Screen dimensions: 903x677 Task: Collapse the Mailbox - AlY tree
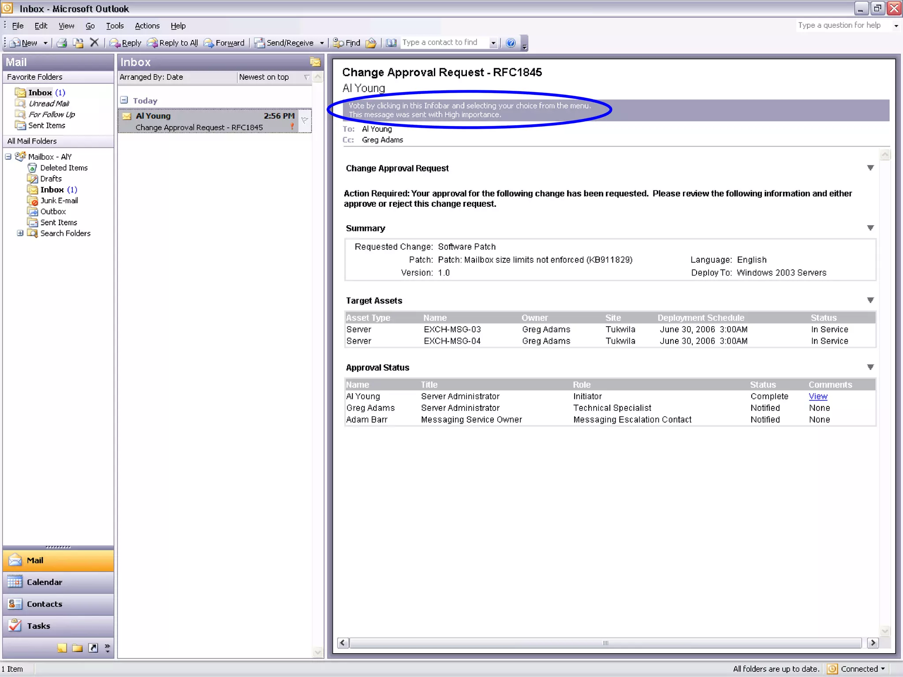click(x=8, y=156)
